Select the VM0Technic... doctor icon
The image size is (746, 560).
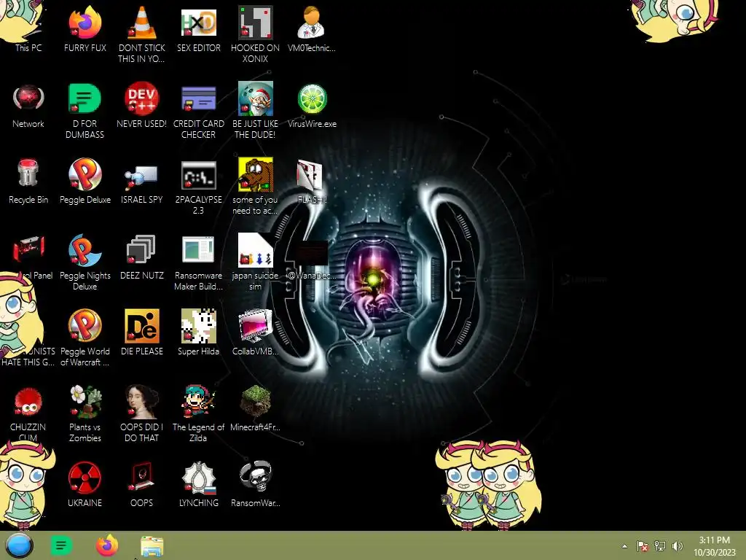coord(312,28)
